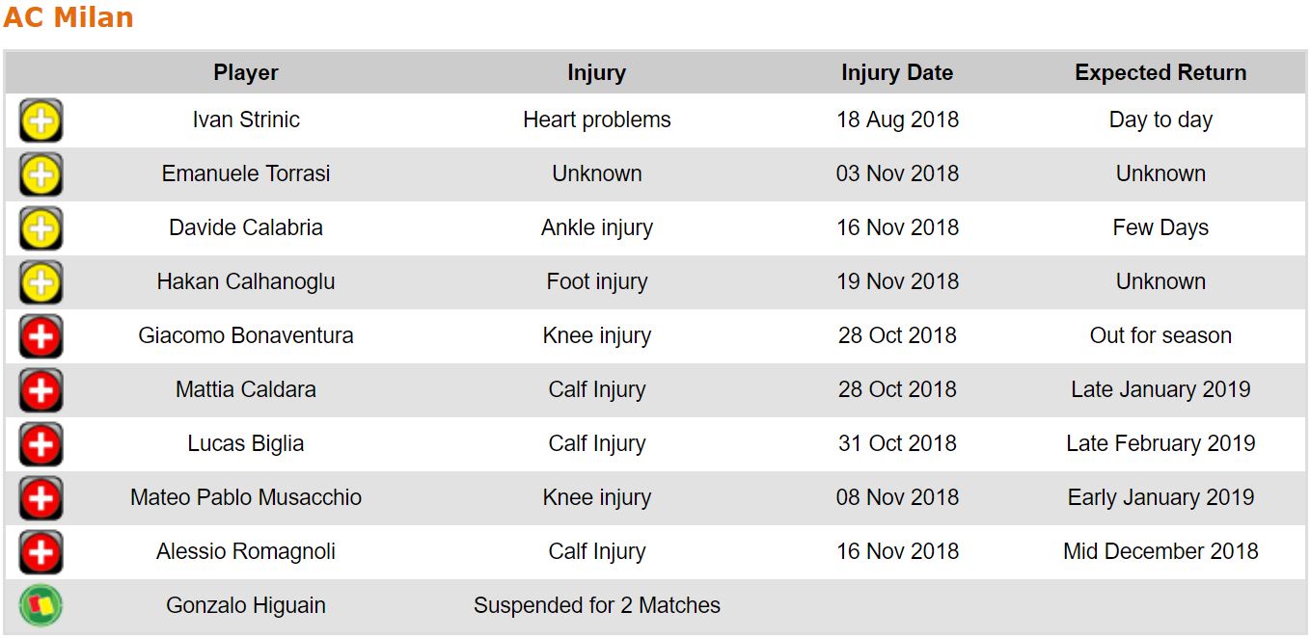Click the player name Gonzalo Higuain
The image size is (1310, 638).
click(x=246, y=606)
